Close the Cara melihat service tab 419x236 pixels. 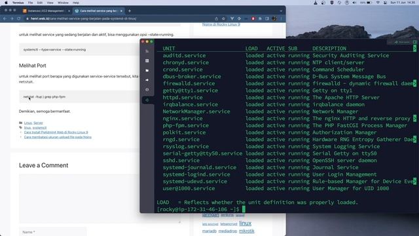point(121,11)
